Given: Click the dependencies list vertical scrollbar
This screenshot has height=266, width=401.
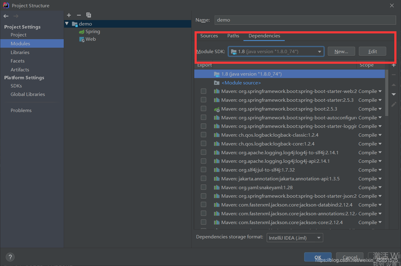Looking at the screenshot, I should pyautogui.click(x=386, y=93).
